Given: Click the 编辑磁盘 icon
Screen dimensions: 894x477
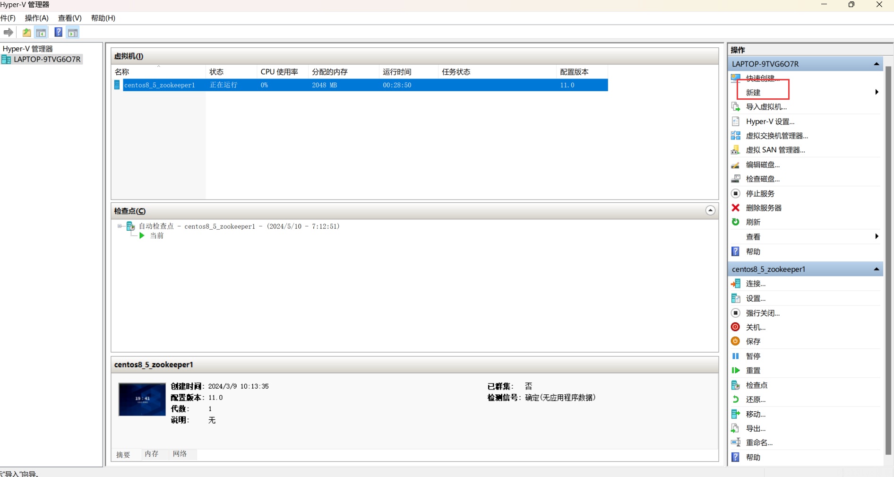Looking at the screenshot, I should (x=736, y=165).
